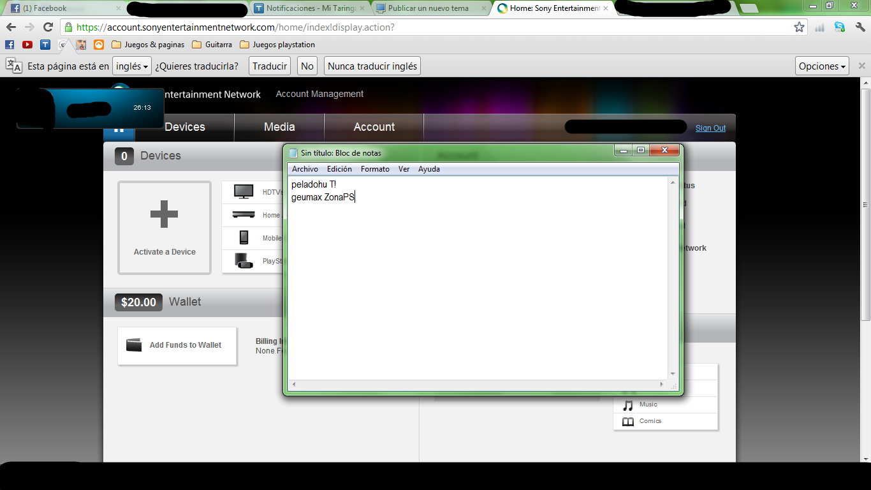Open the Media tab on Sony page
The width and height of the screenshot is (871, 490).
(x=279, y=127)
